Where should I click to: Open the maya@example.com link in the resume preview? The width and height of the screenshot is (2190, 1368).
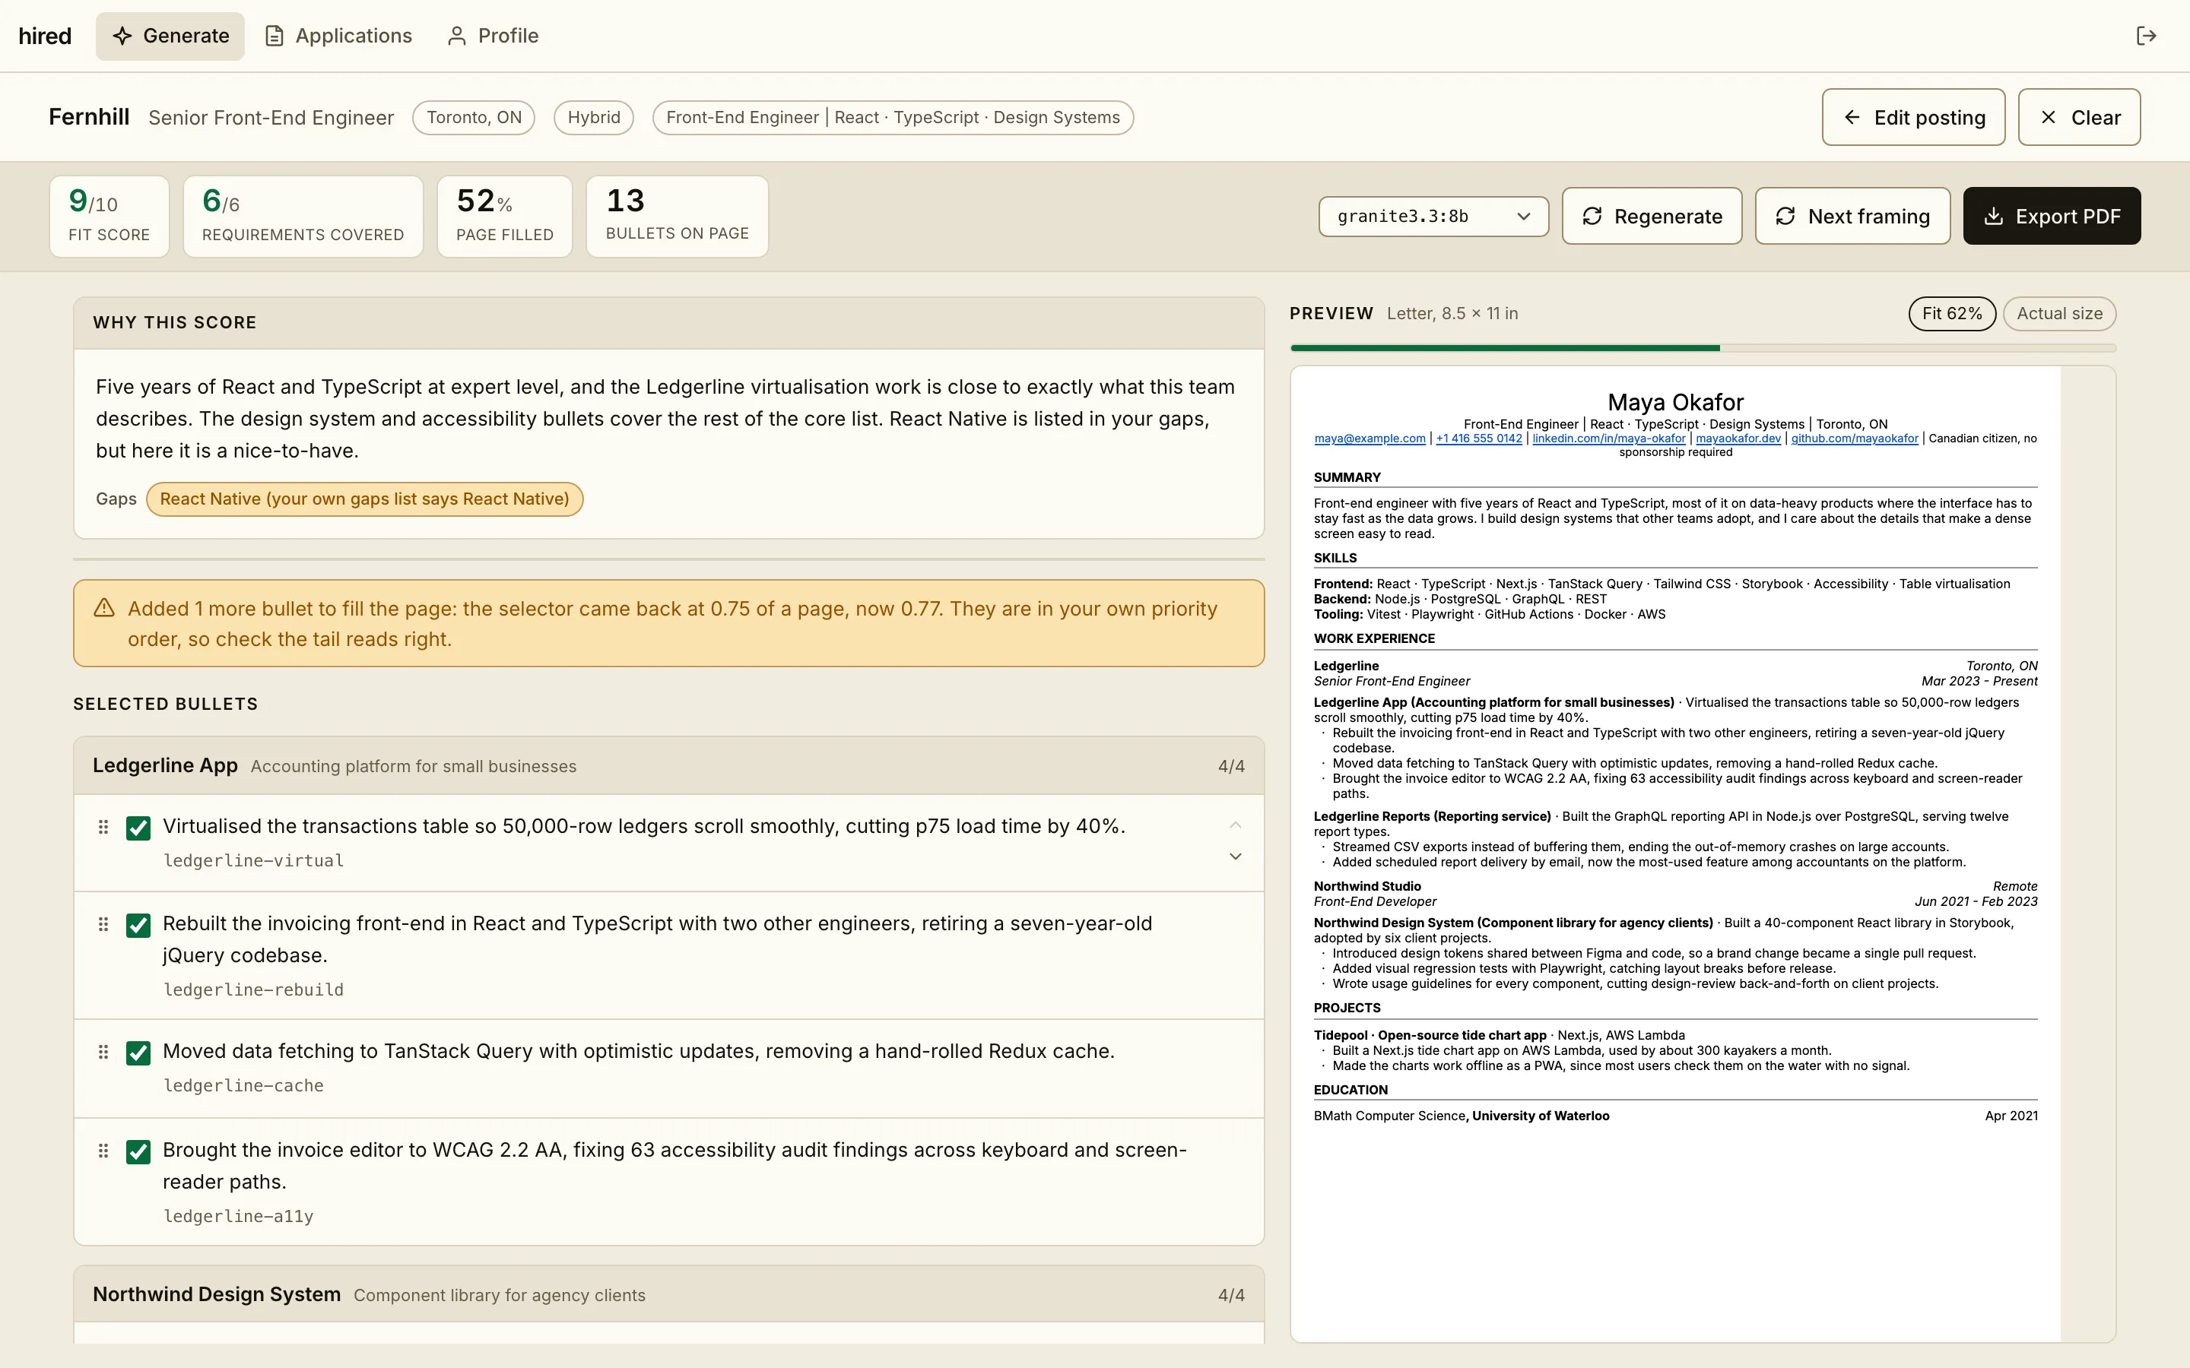point(1370,439)
